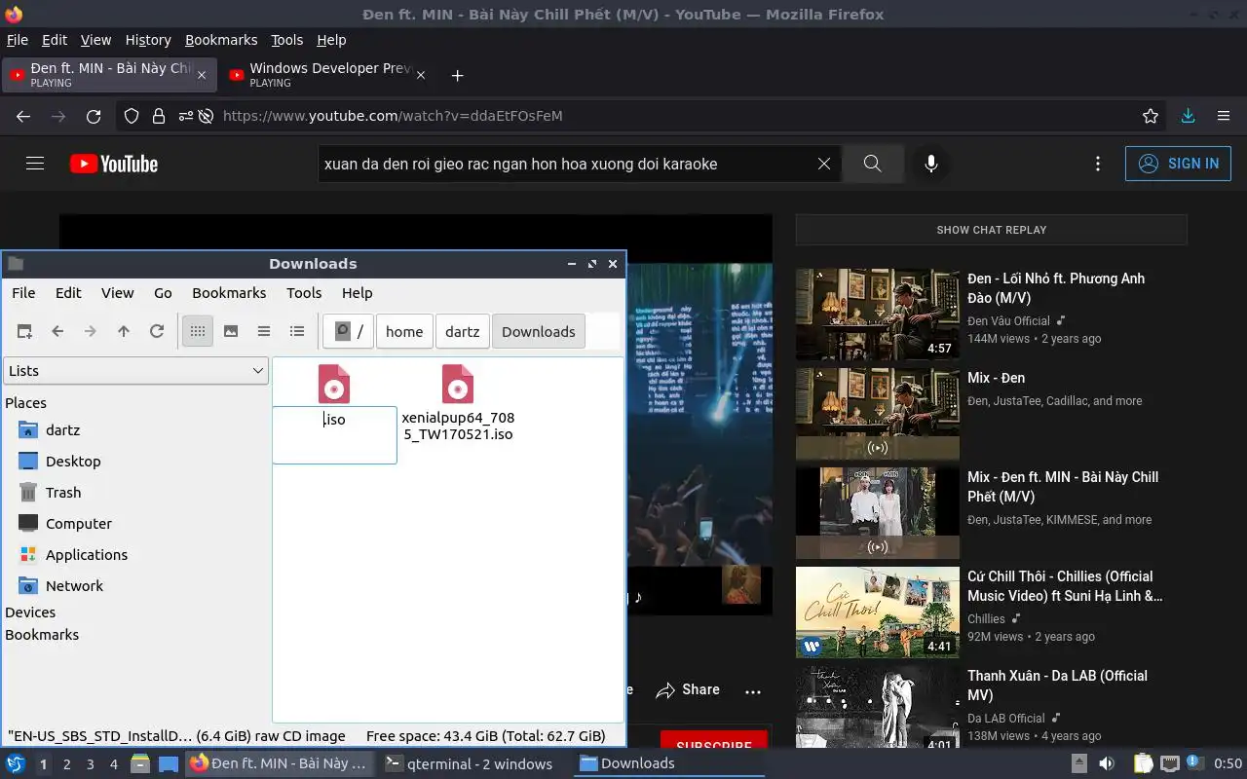Click the xenialpup64 ISO file icon
This screenshot has height=779, width=1247.
pyautogui.click(x=457, y=384)
